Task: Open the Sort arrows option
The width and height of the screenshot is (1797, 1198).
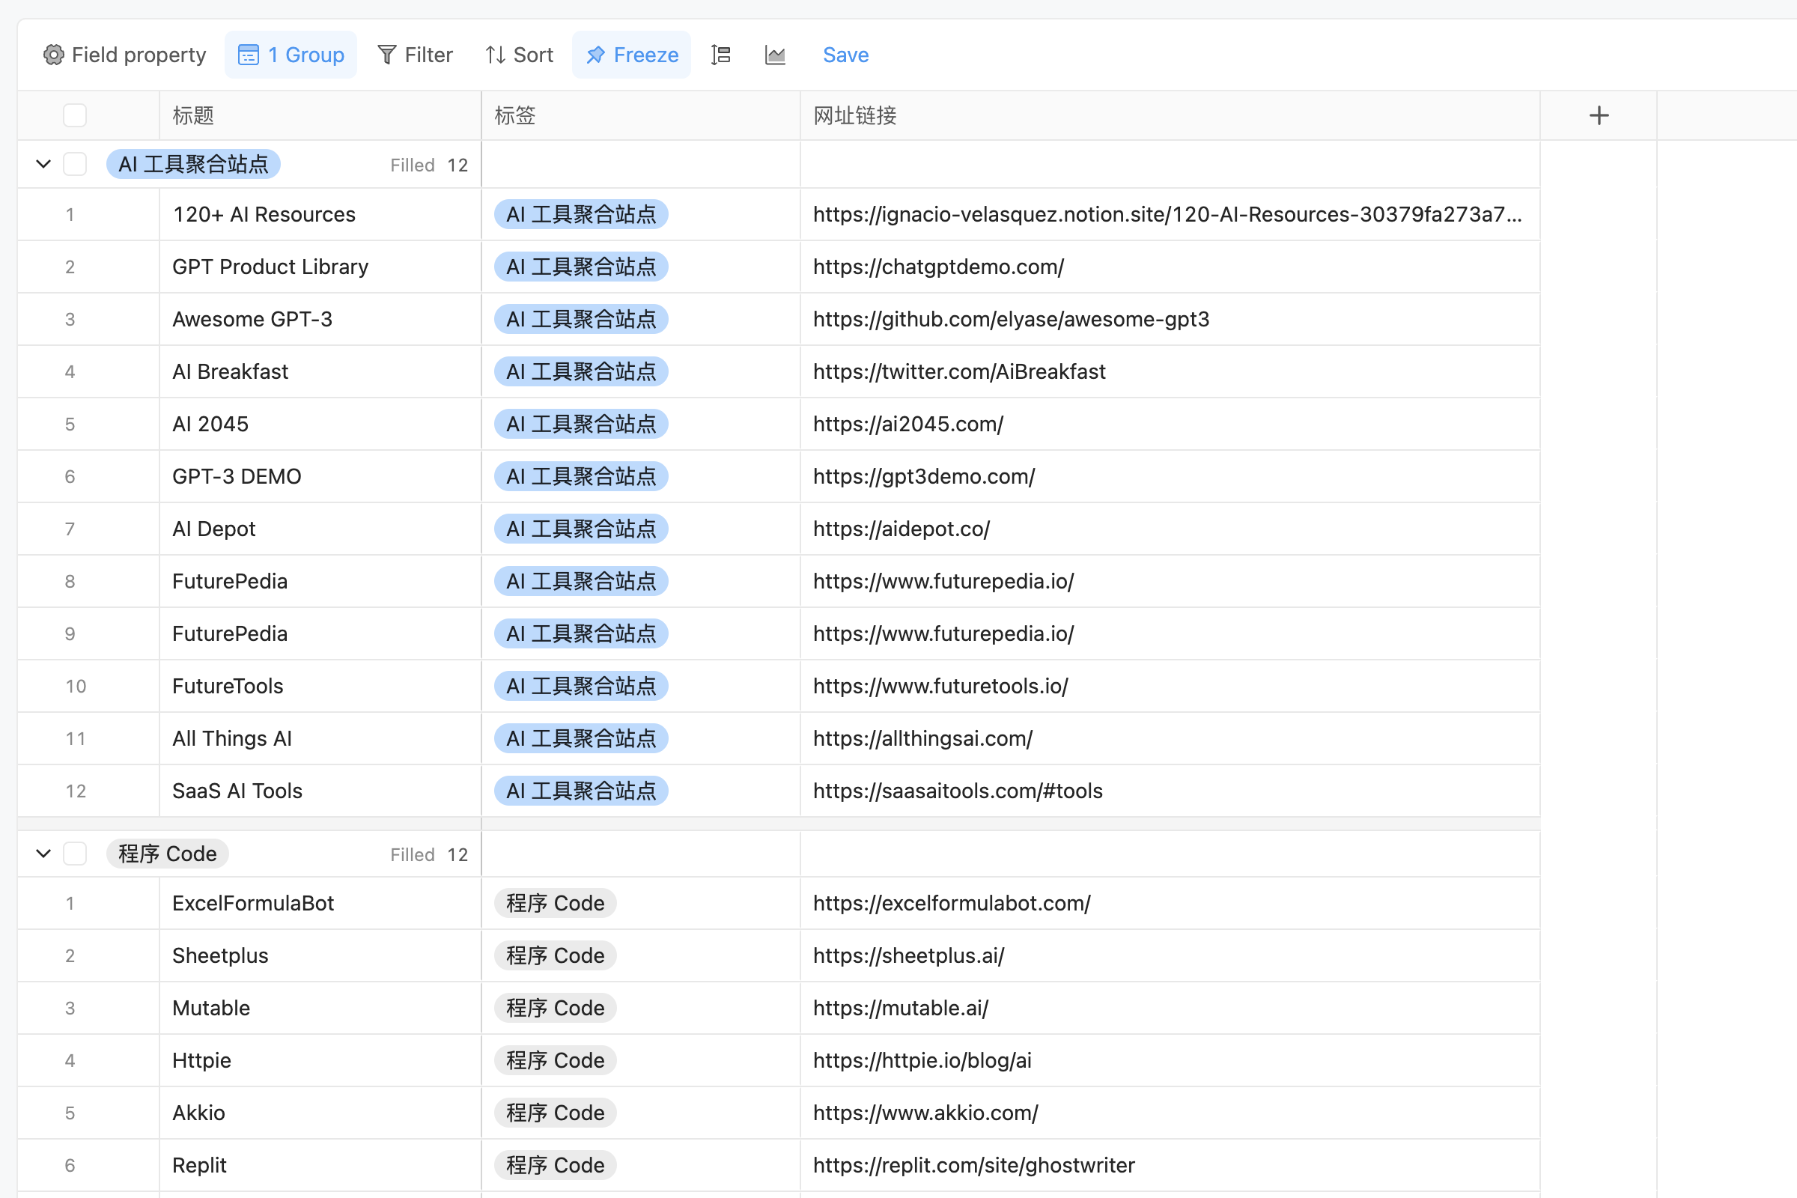Action: pyautogui.click(x=519, y=55)
